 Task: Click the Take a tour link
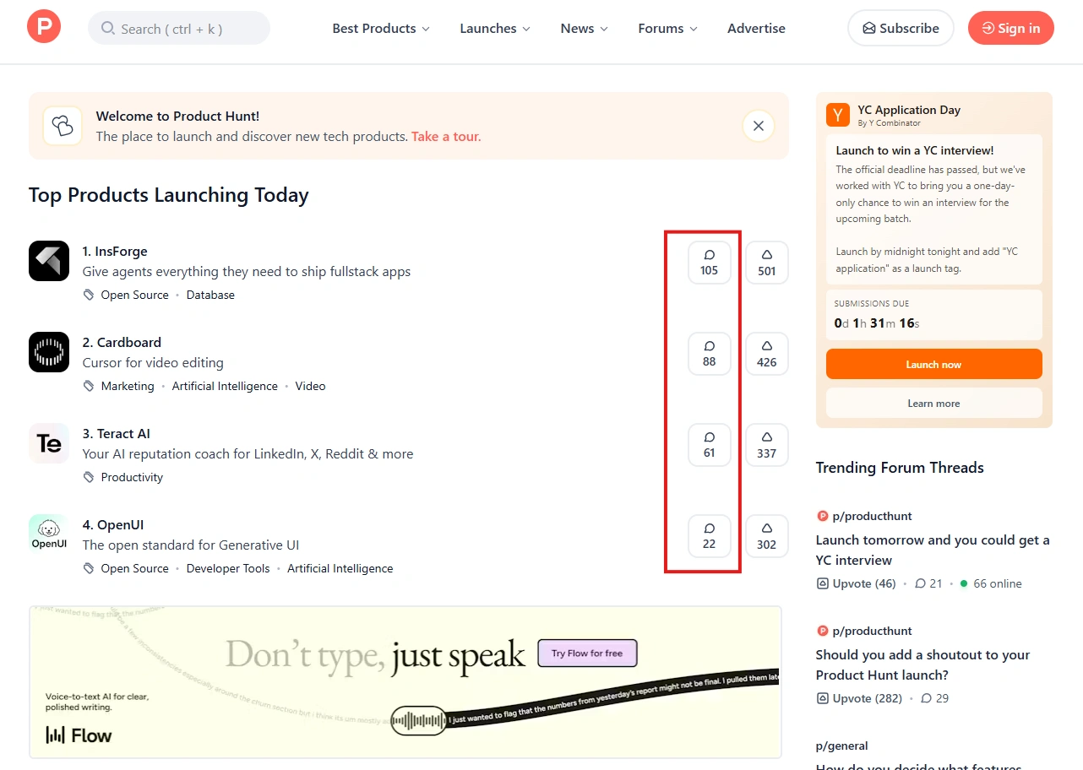tap(445, 136)
